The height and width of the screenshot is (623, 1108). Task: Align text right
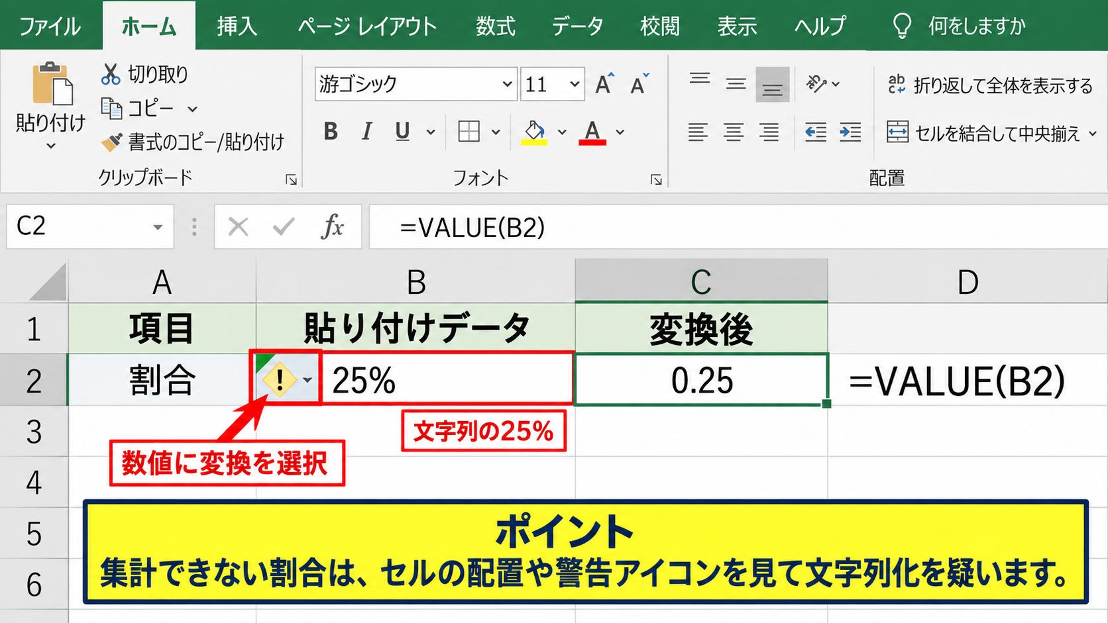[x=769, y=132]
